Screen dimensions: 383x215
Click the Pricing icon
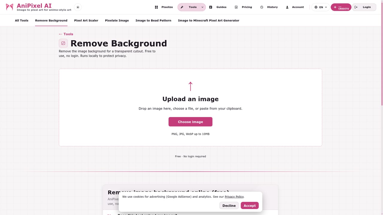[x=236, y=7]
